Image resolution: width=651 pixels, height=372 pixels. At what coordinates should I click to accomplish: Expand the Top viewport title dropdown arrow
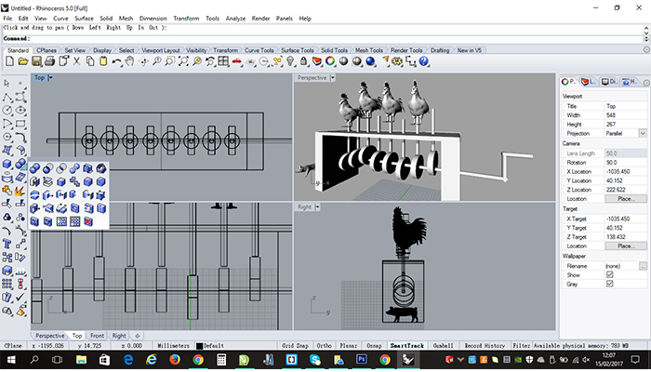point(50,77)
